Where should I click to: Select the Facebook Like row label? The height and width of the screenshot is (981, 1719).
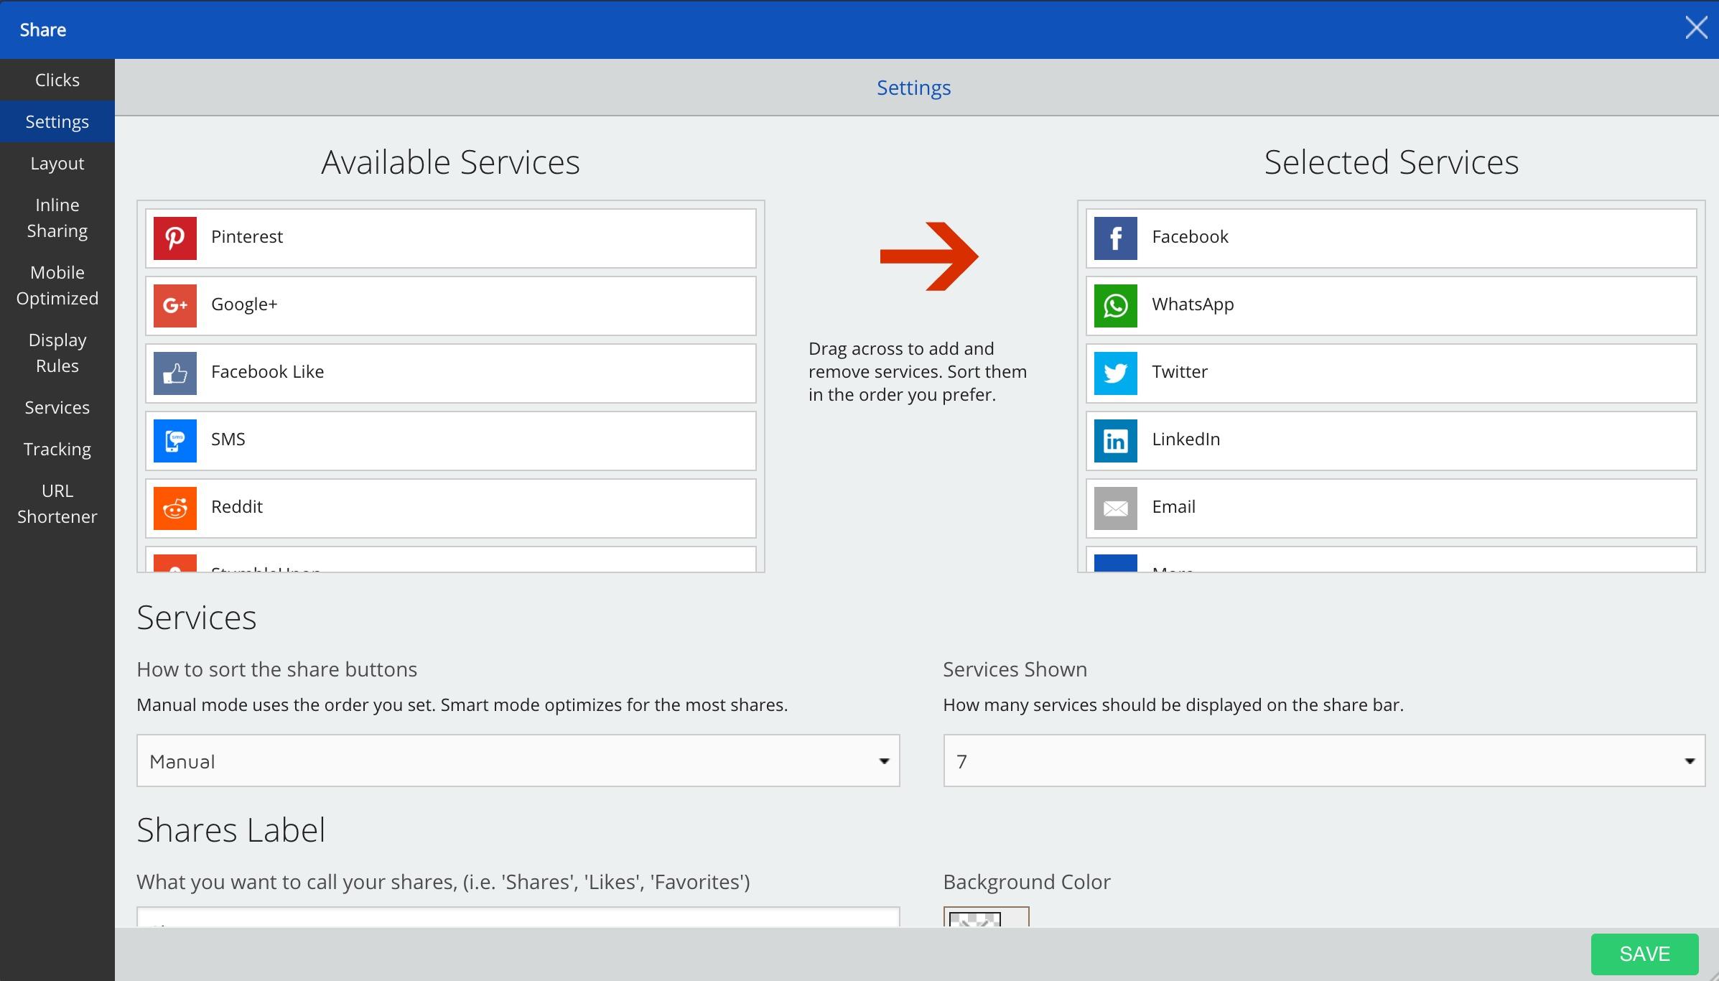point(267,372)
